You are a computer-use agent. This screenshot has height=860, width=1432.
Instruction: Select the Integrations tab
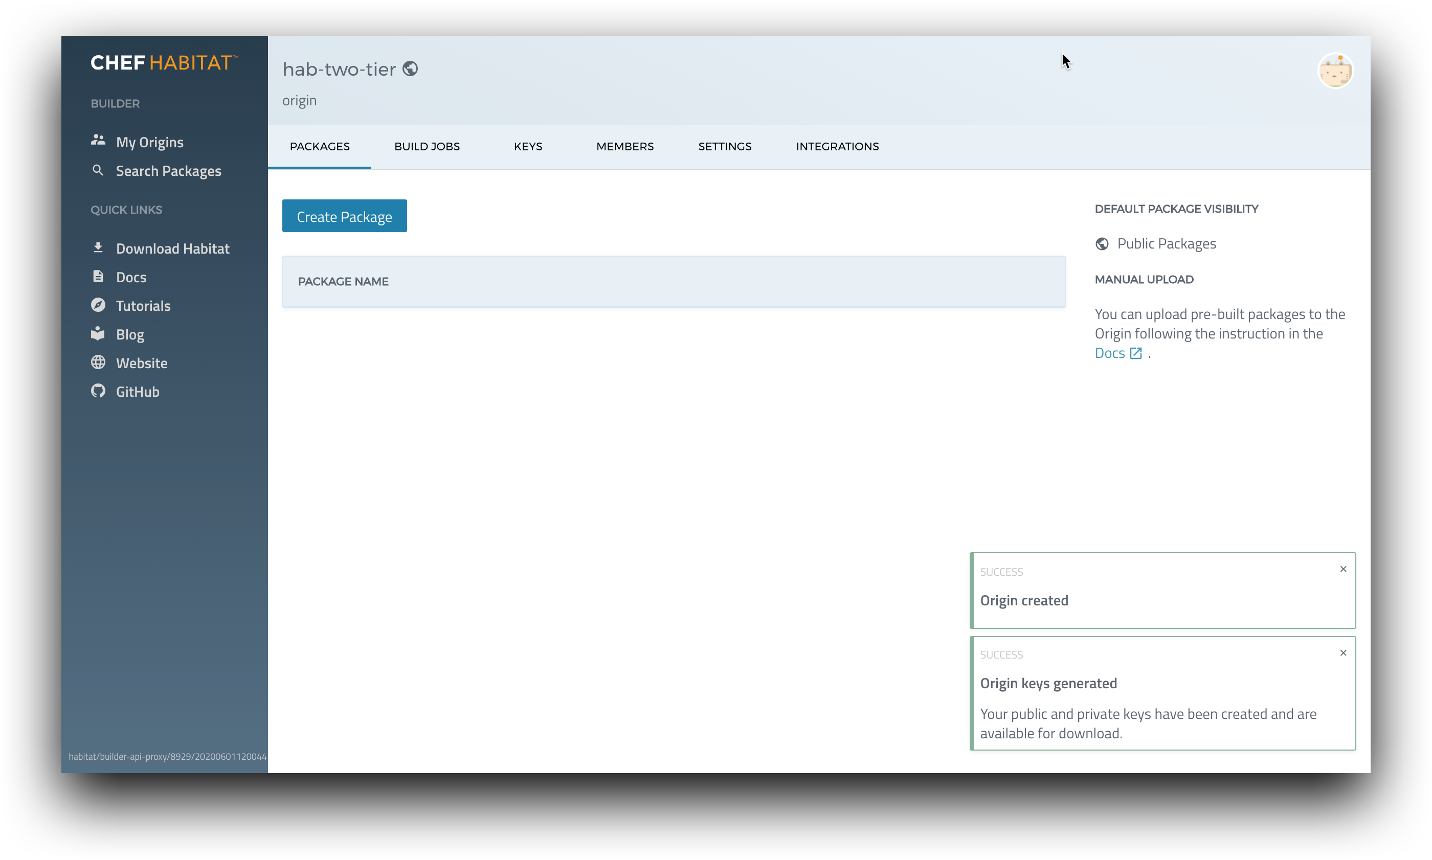tap(837, 147)
